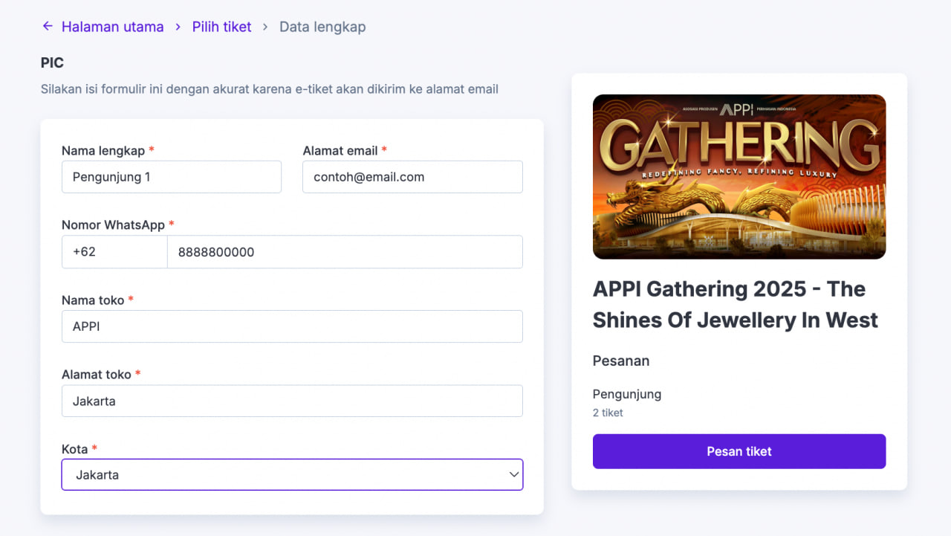This screenshot has height=536, width=951.
Task: Select the Data lengkap breadcrumb item
Action: pyautogui.click(x=322, y=27)
